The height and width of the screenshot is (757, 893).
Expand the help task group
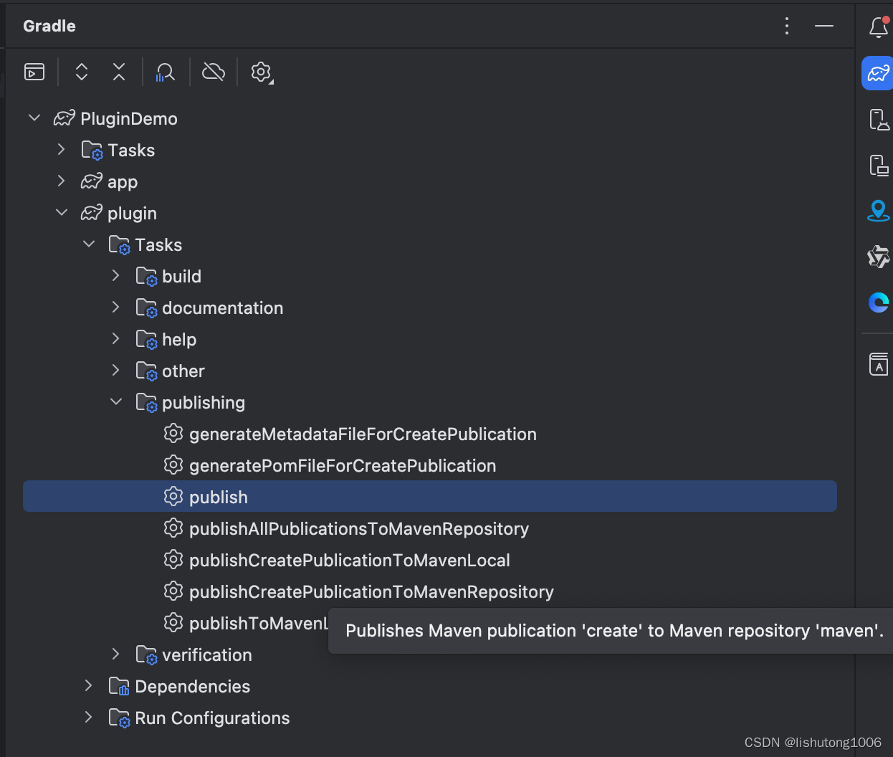[116, 339]
